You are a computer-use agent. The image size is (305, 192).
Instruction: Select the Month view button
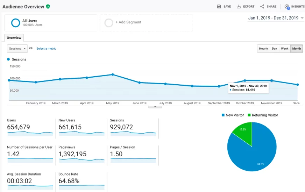pyautogui.click(x=297, y=49)
